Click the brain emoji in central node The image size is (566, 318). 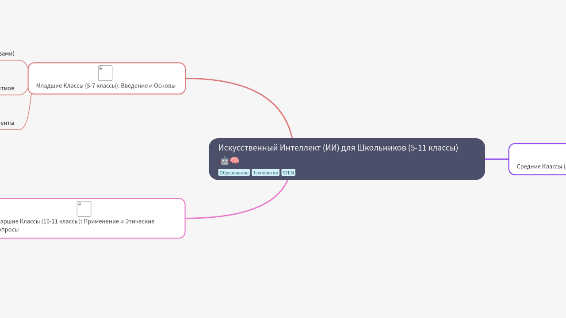tap(234, 160)
